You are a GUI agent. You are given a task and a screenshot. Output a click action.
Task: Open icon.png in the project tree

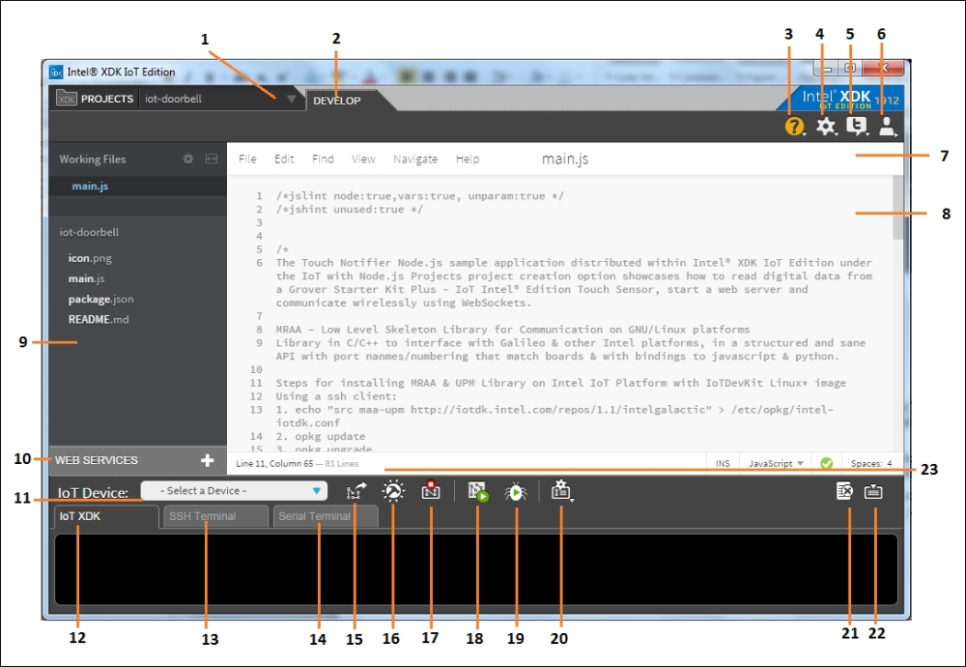[90, 258]
